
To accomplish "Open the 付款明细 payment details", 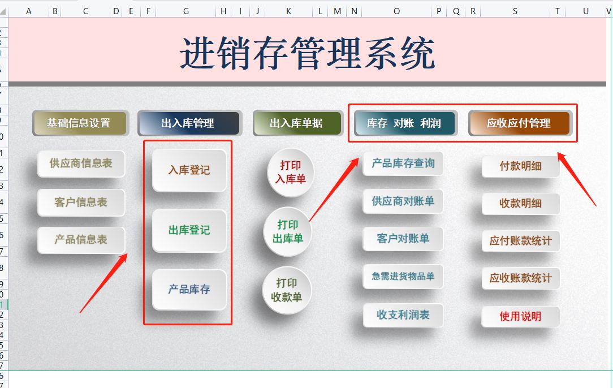I will (520, 166).
